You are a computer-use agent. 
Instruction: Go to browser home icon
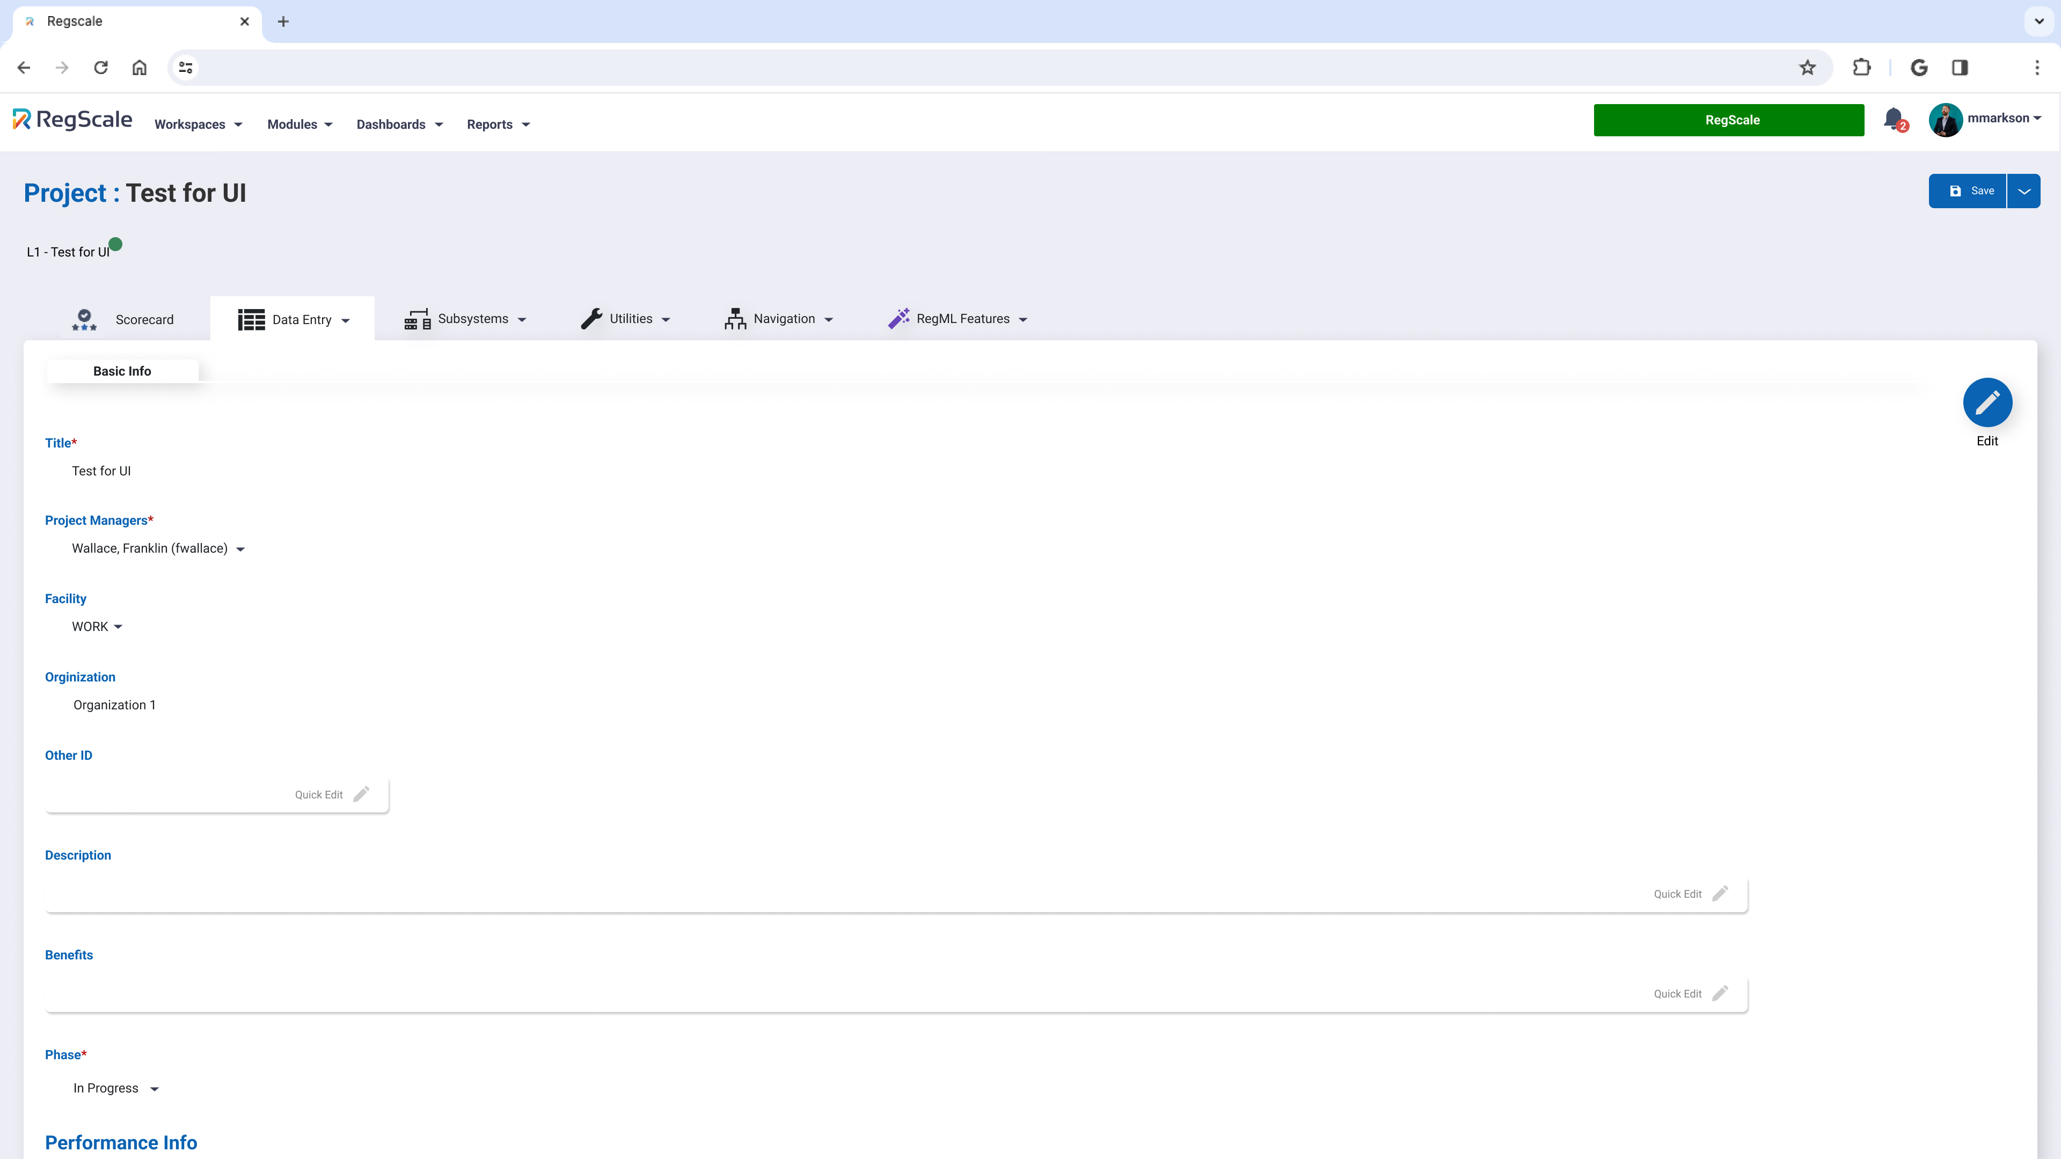(139, 68)
